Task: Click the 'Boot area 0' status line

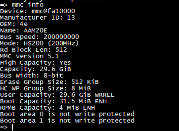Action: point(67,114)
